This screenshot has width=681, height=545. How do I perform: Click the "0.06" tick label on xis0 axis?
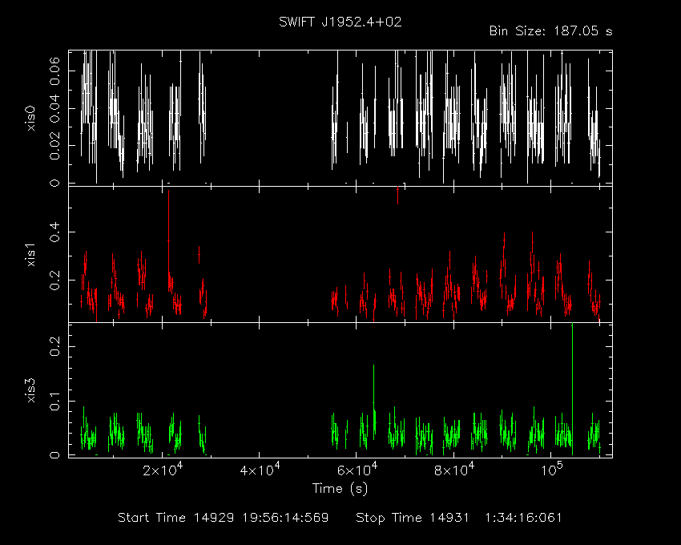(54, 71)
